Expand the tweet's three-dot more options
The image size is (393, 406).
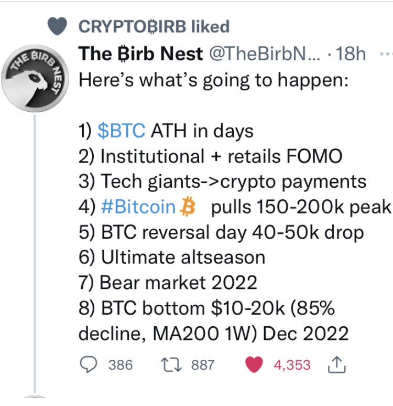pos(386,54)
